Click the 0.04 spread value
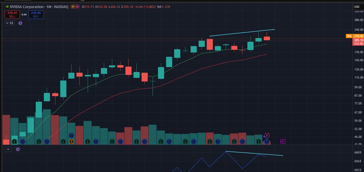Screen dimensions: 364x172 (24, 14)
